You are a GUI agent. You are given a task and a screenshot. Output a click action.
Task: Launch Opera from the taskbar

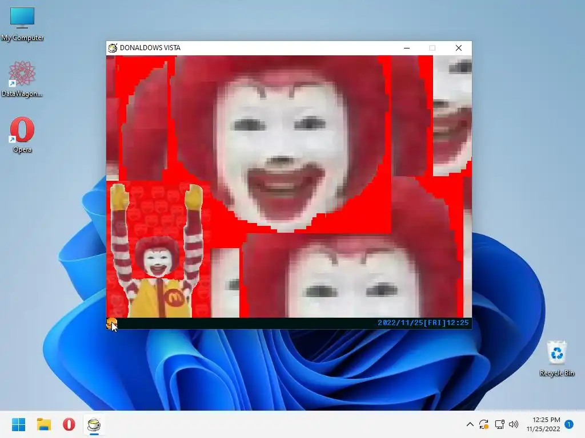69,424
